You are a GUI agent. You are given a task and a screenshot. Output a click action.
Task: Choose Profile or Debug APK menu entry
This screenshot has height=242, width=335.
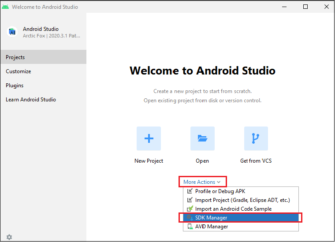241,191
